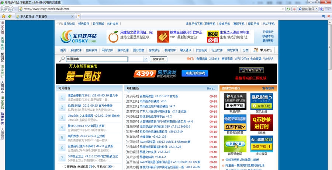Screen dimensions: 332x170
Task: Click the magnifier icon beside search box
Action: click(62, 59)
